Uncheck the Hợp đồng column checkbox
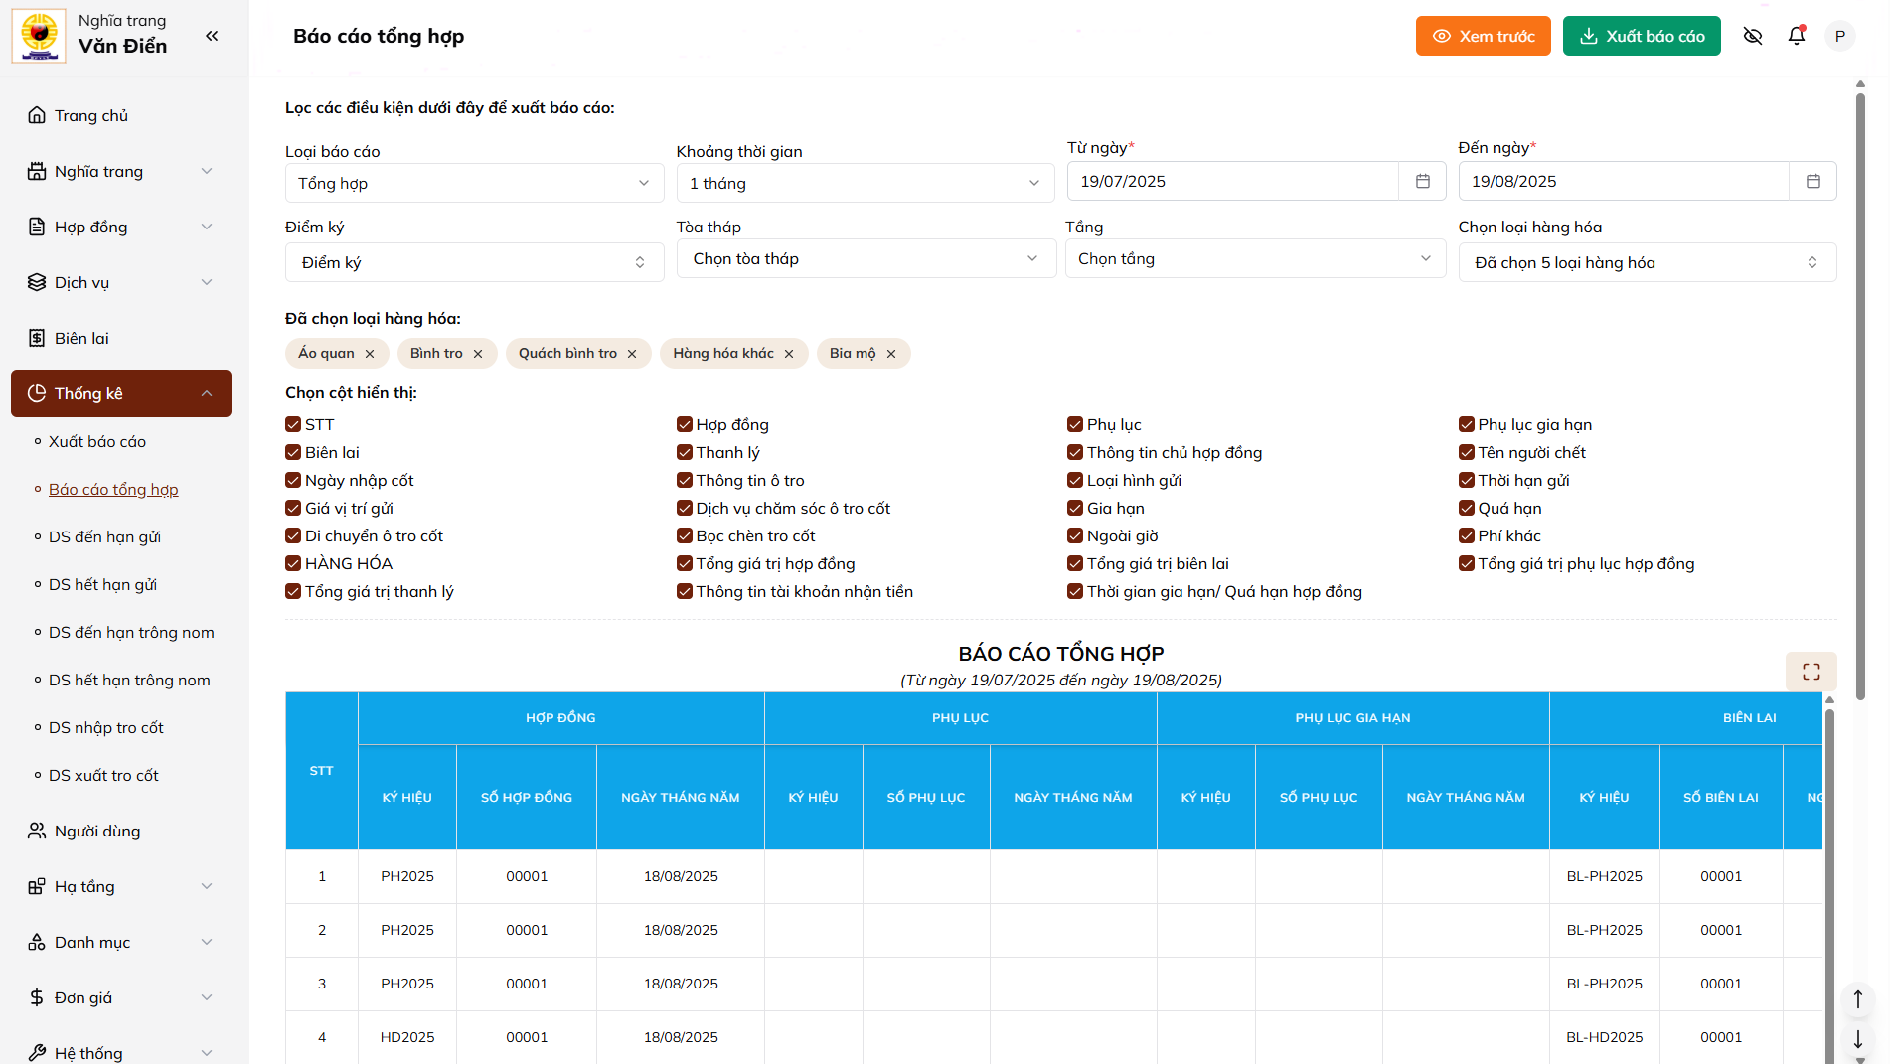Screen dimensions: 1890x1064 685,425
